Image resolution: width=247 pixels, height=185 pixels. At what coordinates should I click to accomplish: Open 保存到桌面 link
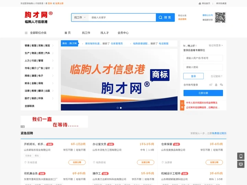tap(221, 3)
